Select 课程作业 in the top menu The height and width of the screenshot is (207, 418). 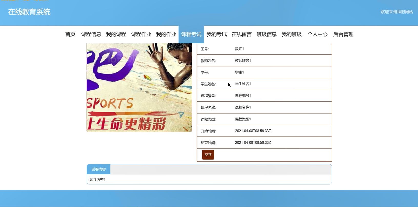tap(141, 34)
